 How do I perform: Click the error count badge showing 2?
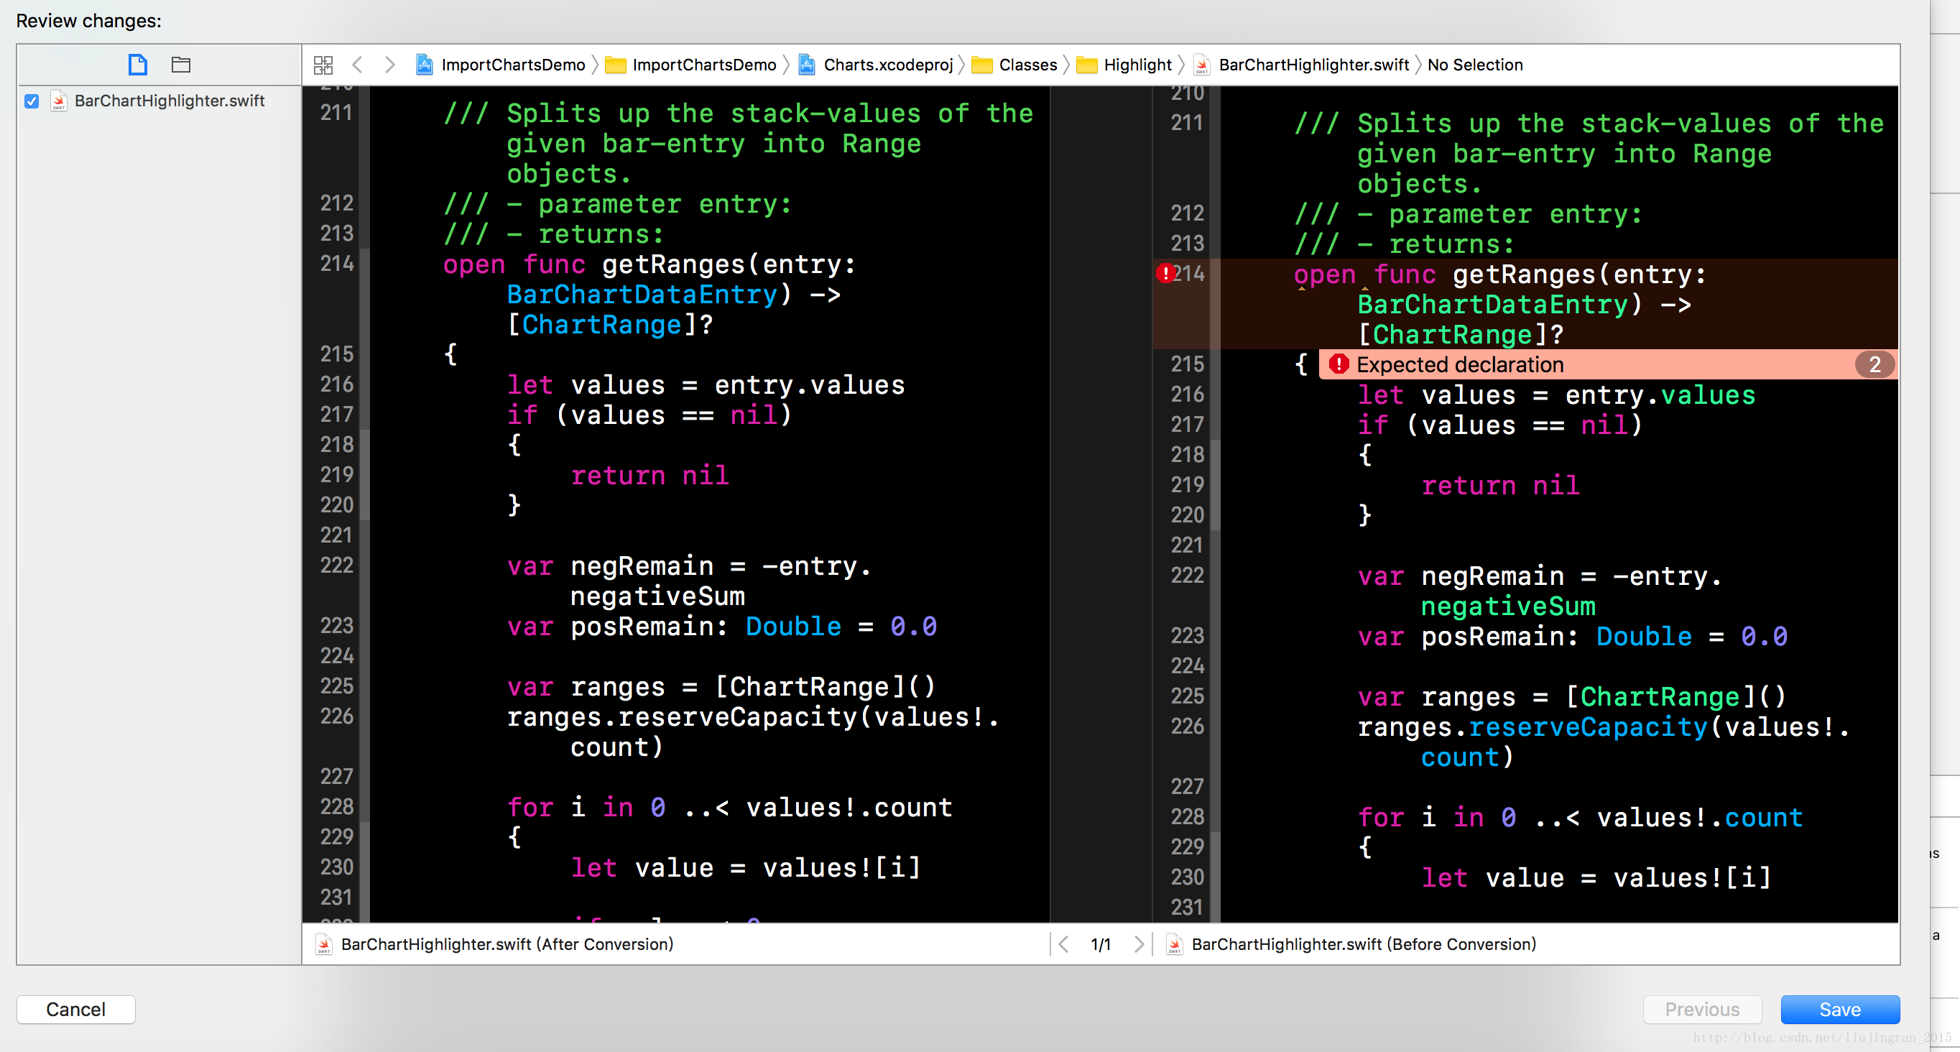1874,364
